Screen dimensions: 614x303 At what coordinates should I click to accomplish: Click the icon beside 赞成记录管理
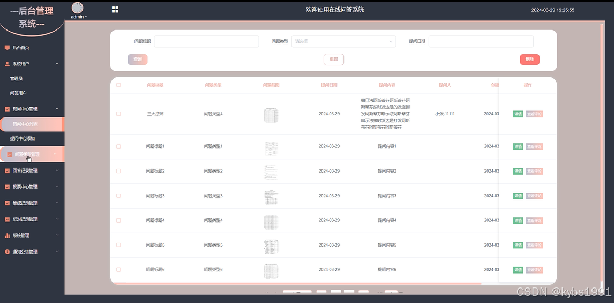point(7,203)
